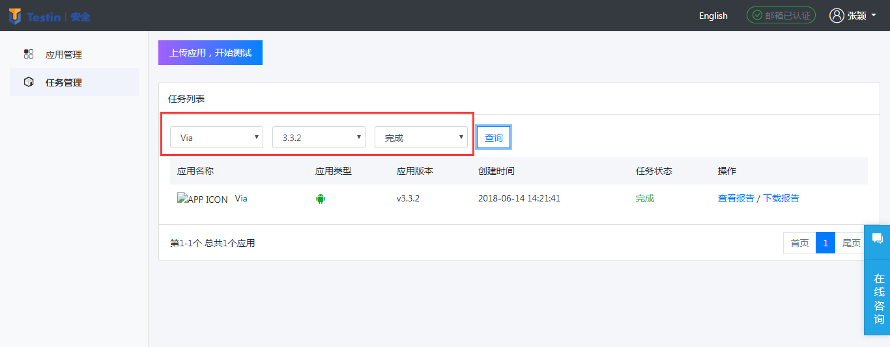Switch language to English
Screen dimensions: 890x347
tap(713, 16)
